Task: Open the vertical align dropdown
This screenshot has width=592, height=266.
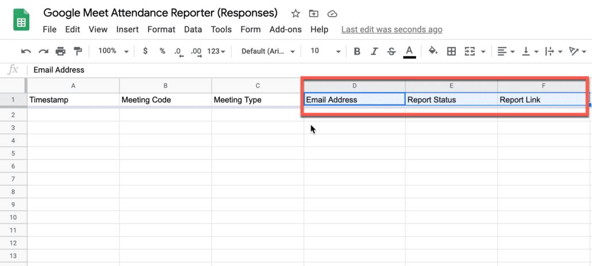Action: click(x=530, y=52)
